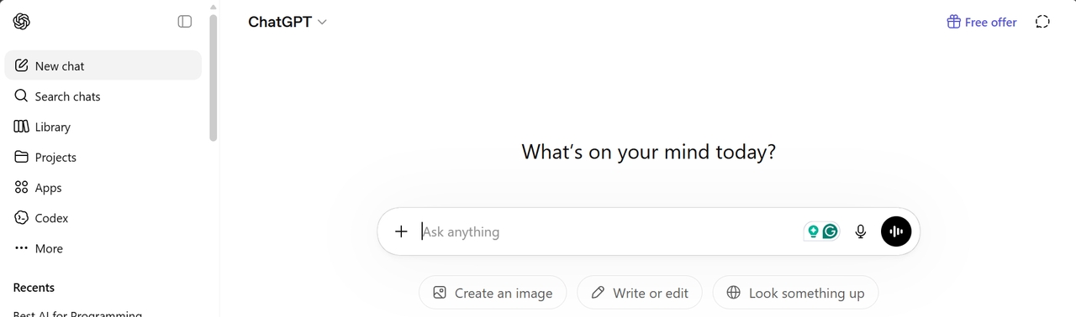Collapse the sidebar with the panel icon

pos(185,22)
